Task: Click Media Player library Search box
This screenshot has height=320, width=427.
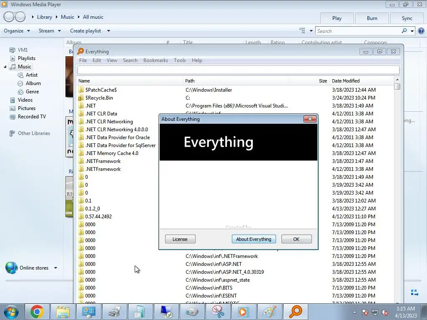Action: [x=358, y=31]
